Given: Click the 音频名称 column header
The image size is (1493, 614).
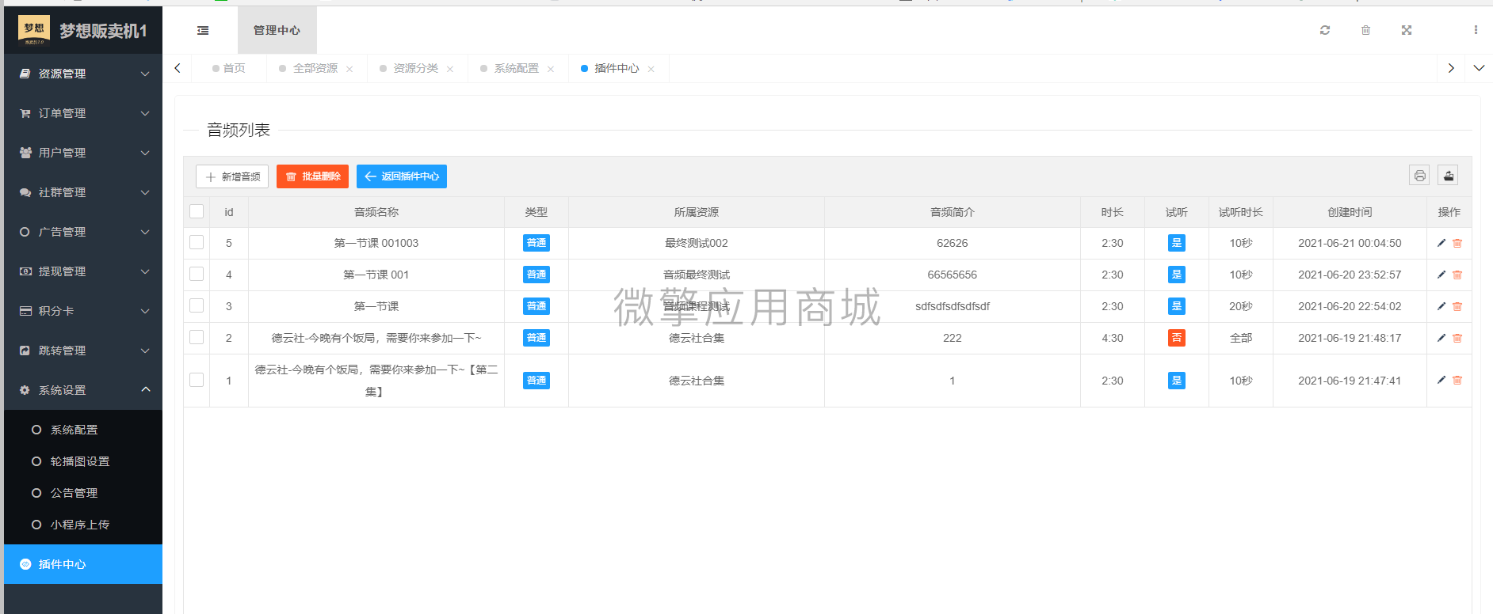Looking at the screenshot, I should 376,212.
